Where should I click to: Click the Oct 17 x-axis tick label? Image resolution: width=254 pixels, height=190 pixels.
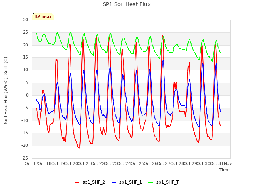point(31,163)
